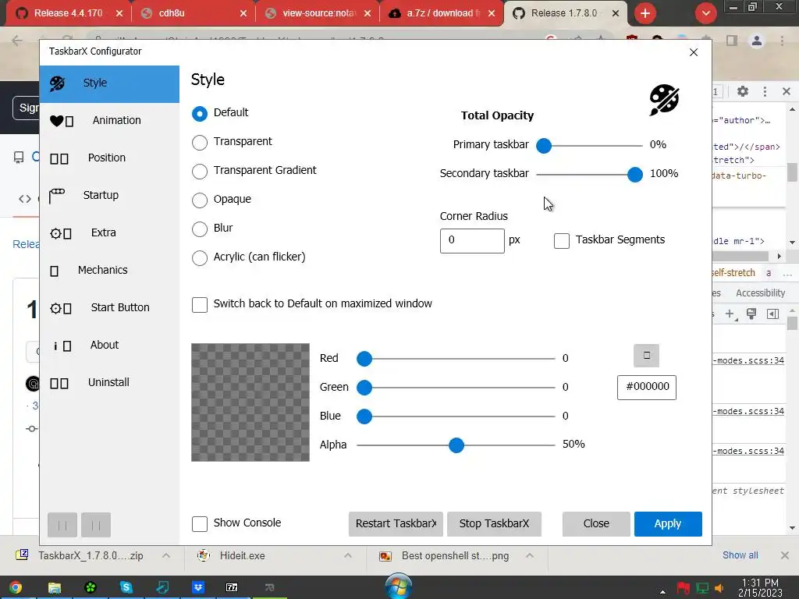Click the Green color slider handle
Screen dimensions: 799x599
(x=364, y=388)
